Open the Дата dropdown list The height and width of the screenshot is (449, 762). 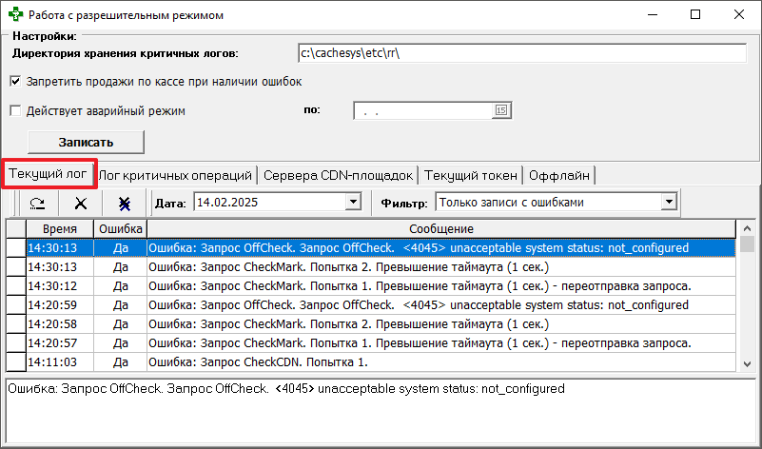354,202
